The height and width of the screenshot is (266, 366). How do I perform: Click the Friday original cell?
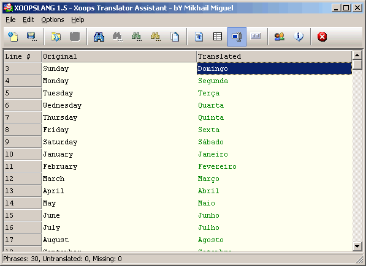click(x=119, y=130)
